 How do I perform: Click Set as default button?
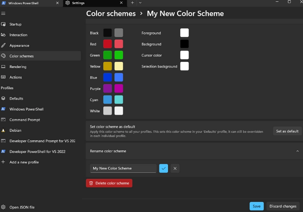click(287, 131)
